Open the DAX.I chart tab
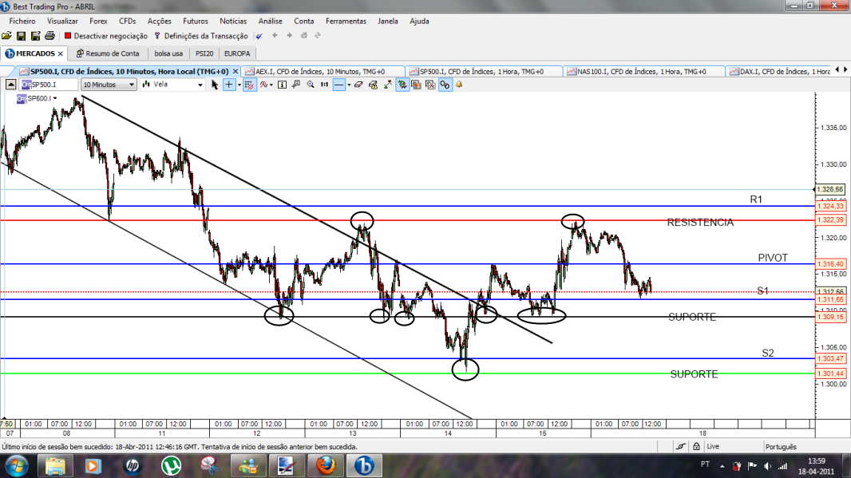851x478 pixels. [779, 72]
